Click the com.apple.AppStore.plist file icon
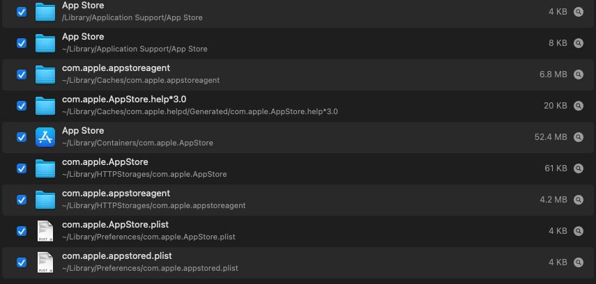This screenshot has height=284, width=596. coord(45,231)
